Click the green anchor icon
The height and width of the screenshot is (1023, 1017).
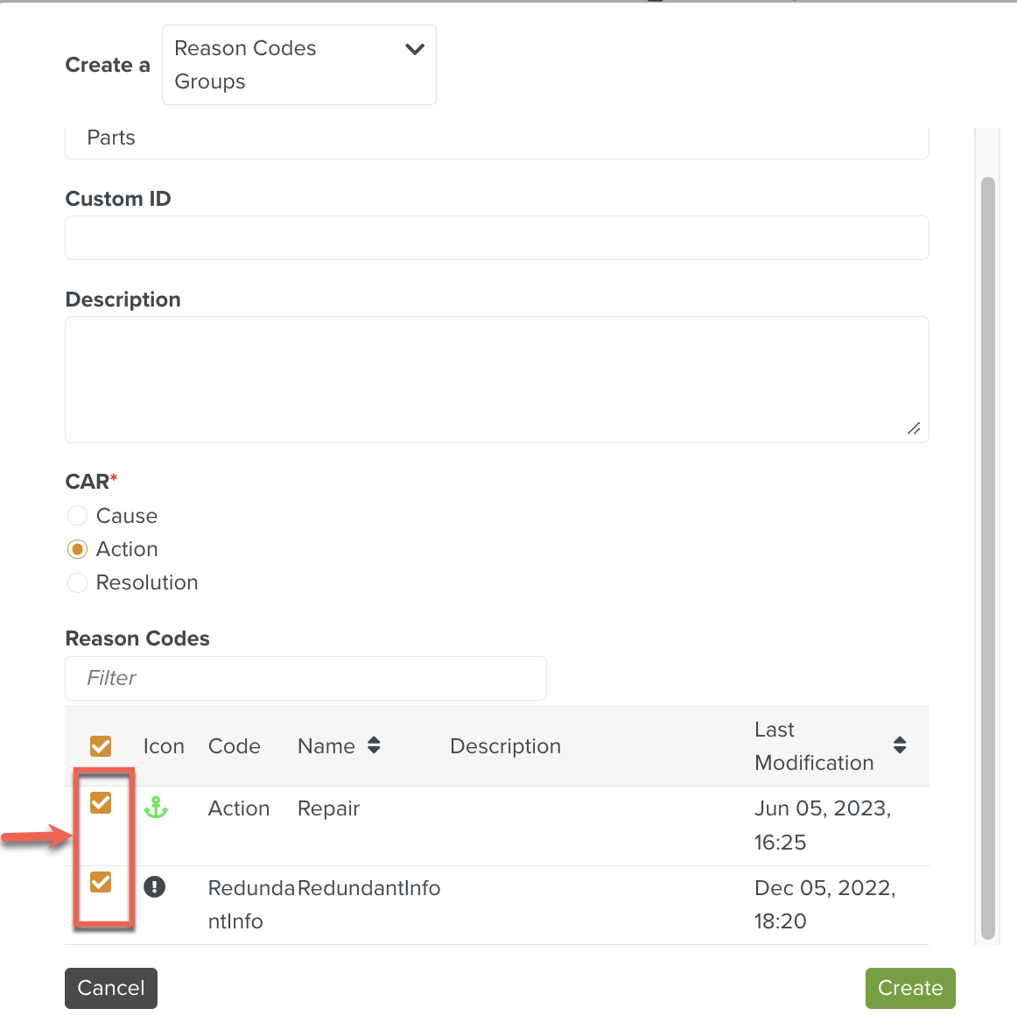click(x=156, y=808)
